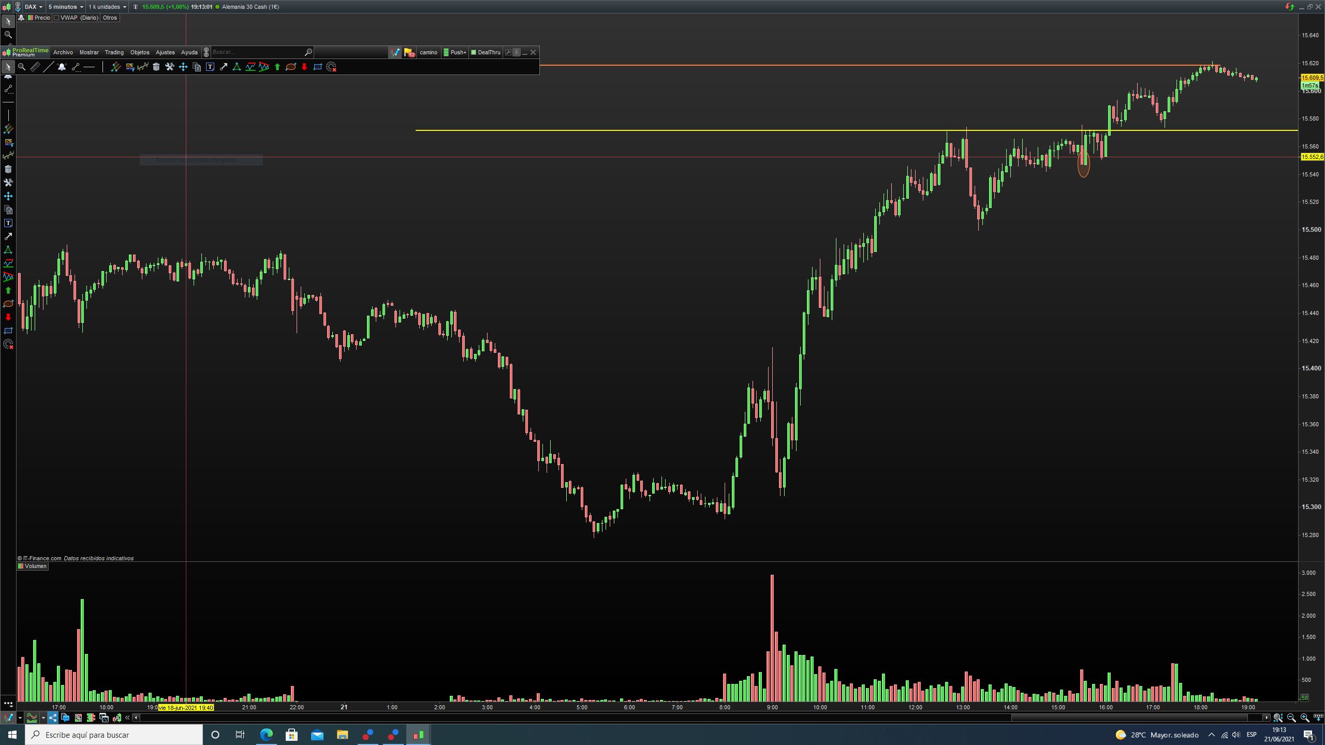Open the Objetos menu
This screenshot has width=1325, height=745.
pos(140,52)
